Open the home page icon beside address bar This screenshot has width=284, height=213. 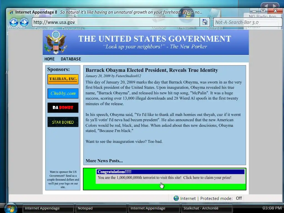click(x=205, y=22)
